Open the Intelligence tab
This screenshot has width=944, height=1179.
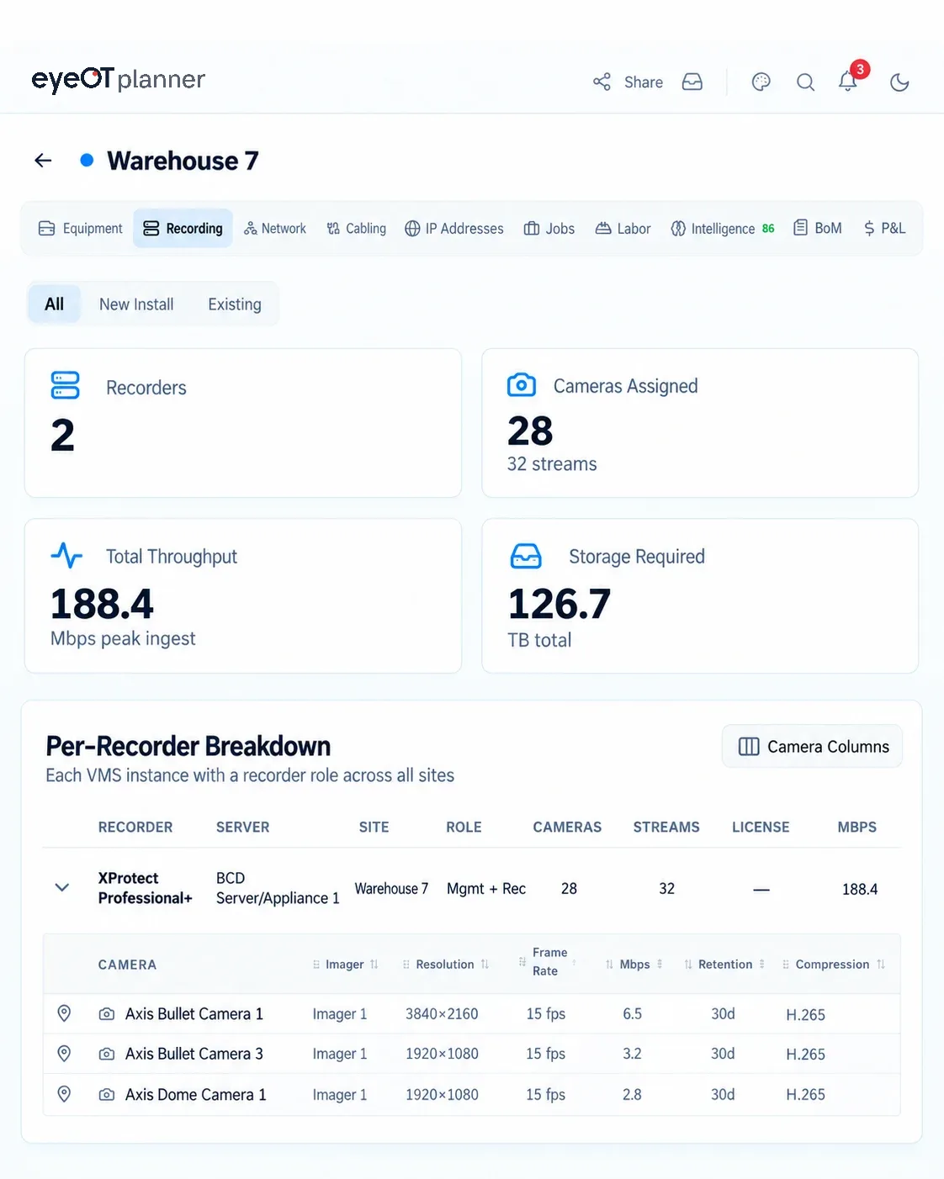[x=723, y=229]
